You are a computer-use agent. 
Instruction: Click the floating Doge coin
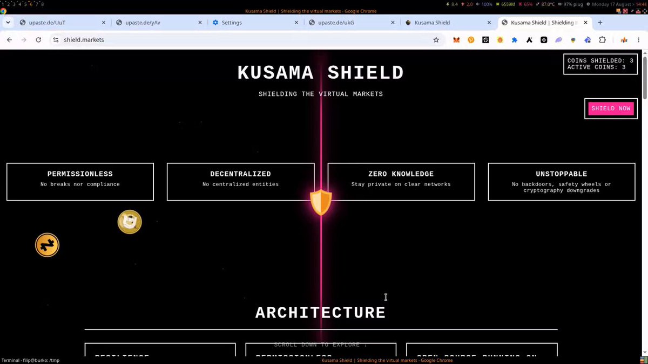[x=130, y=222]
